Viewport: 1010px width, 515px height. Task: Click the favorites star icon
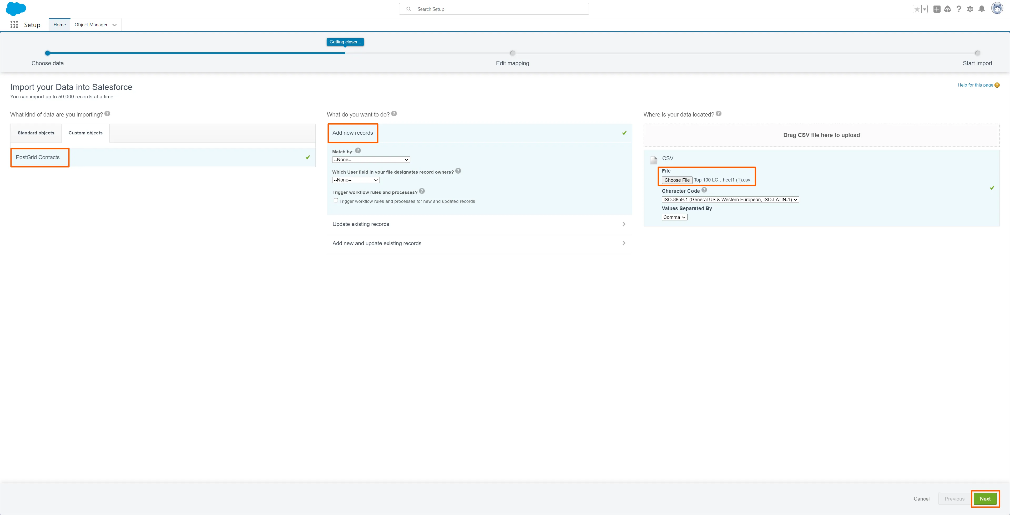coord(917,9)
